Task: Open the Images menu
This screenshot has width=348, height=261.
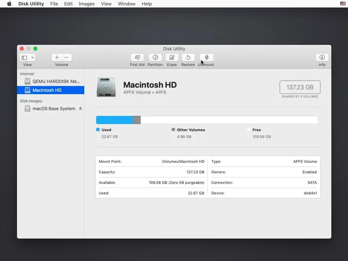Action: 87,4
